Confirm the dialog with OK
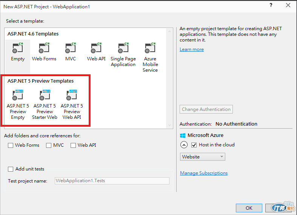This screenshot has height=215, width=297. [249, 208]
